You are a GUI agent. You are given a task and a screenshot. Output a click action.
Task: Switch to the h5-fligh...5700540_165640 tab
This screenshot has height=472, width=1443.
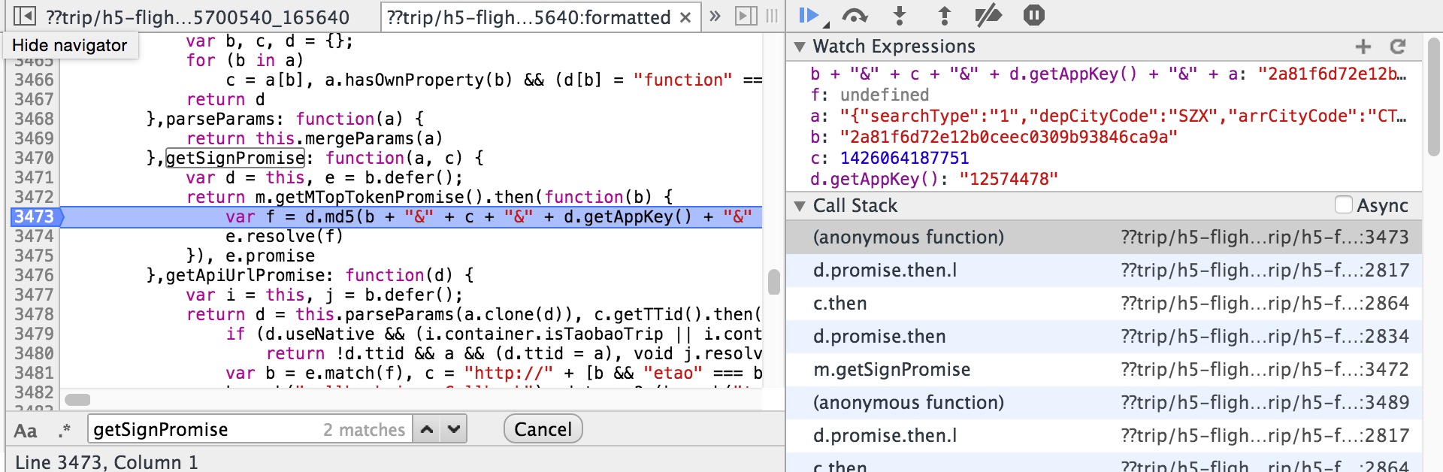tap(198, 17)
